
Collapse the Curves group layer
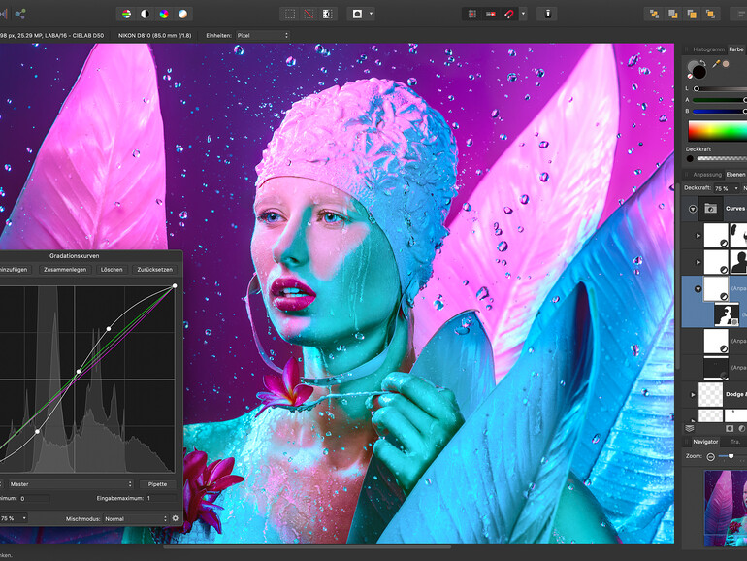point(693,208)
